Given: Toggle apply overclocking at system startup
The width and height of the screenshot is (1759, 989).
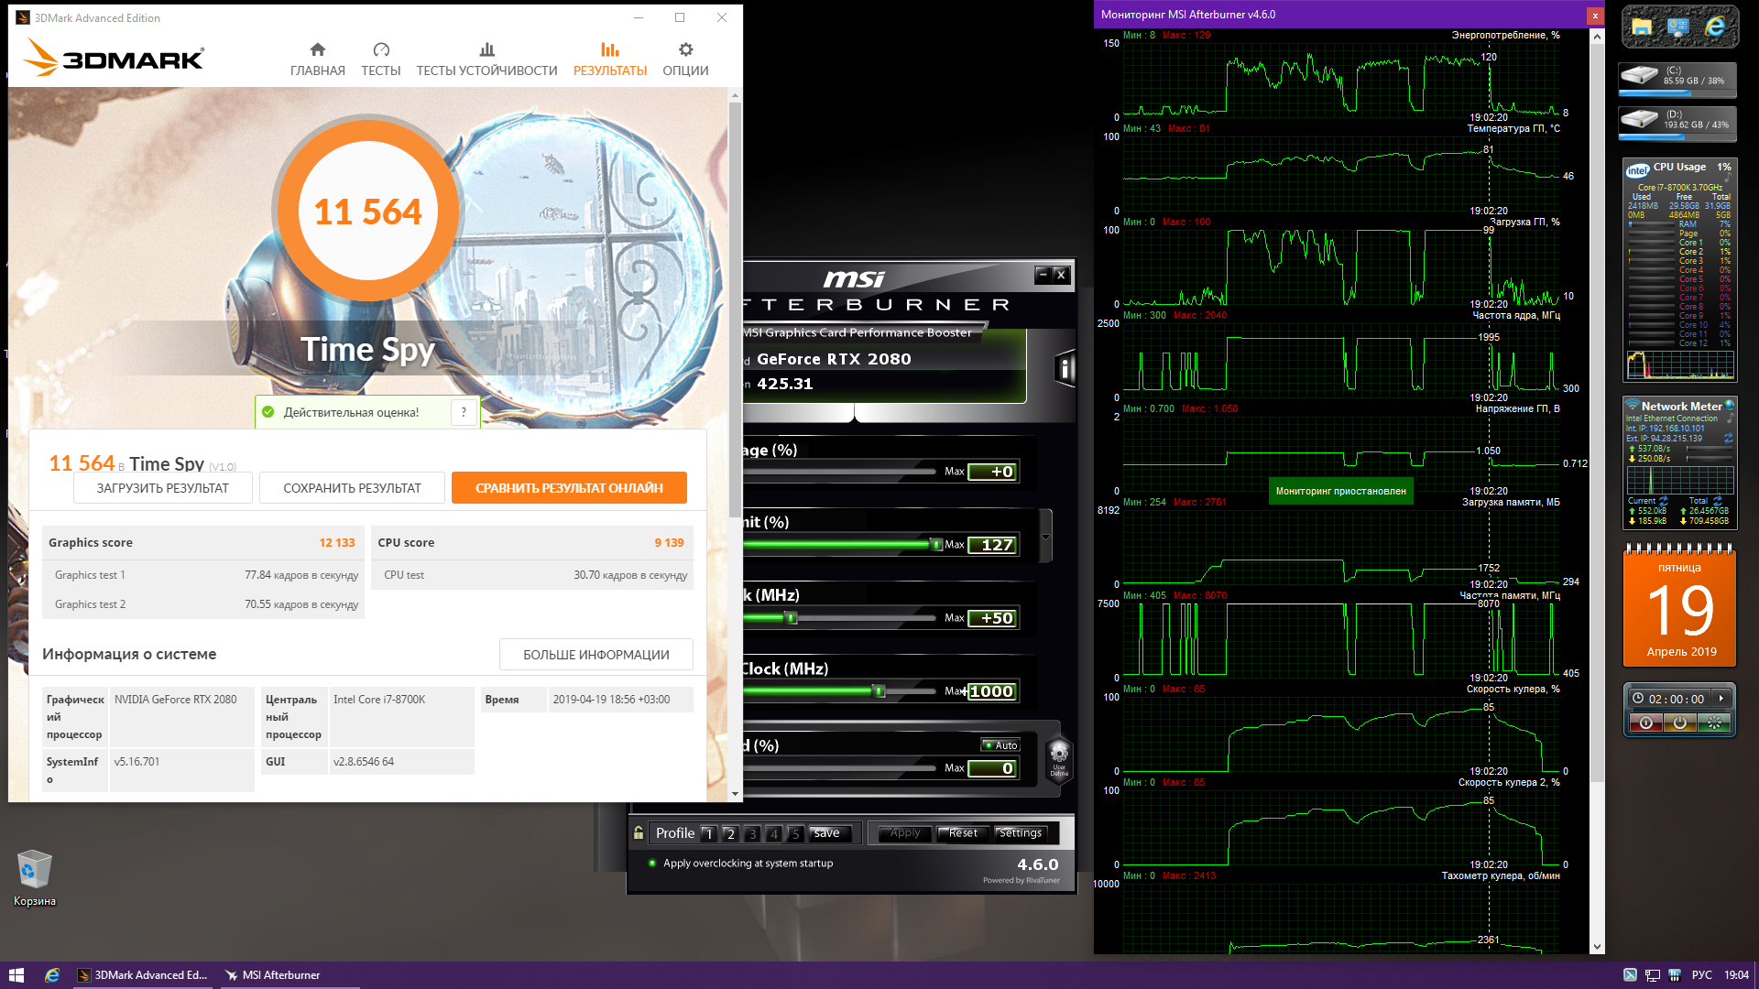Looking at the screenshot, I should click(x=652, y=863).
